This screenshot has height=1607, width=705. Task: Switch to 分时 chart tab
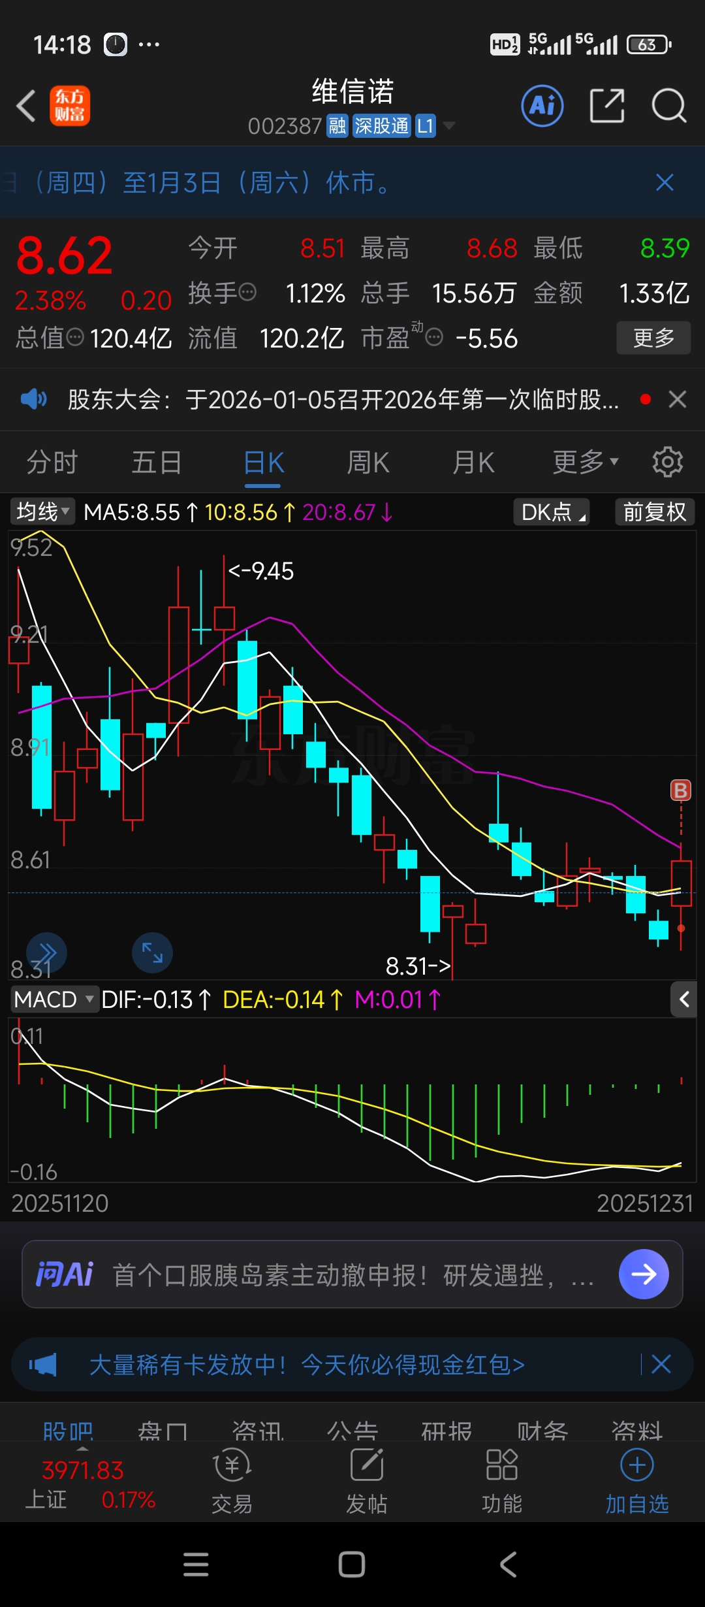point(52,463)
